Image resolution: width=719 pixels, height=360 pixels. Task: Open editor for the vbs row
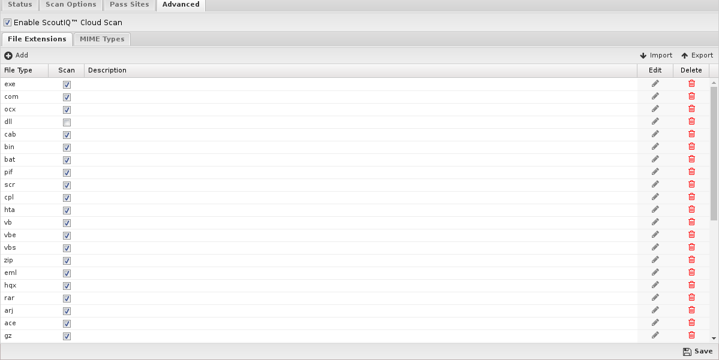point(655,247)
